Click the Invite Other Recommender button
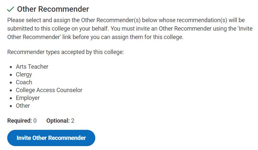This screenshot has height=150, width=258. point(51,138)
